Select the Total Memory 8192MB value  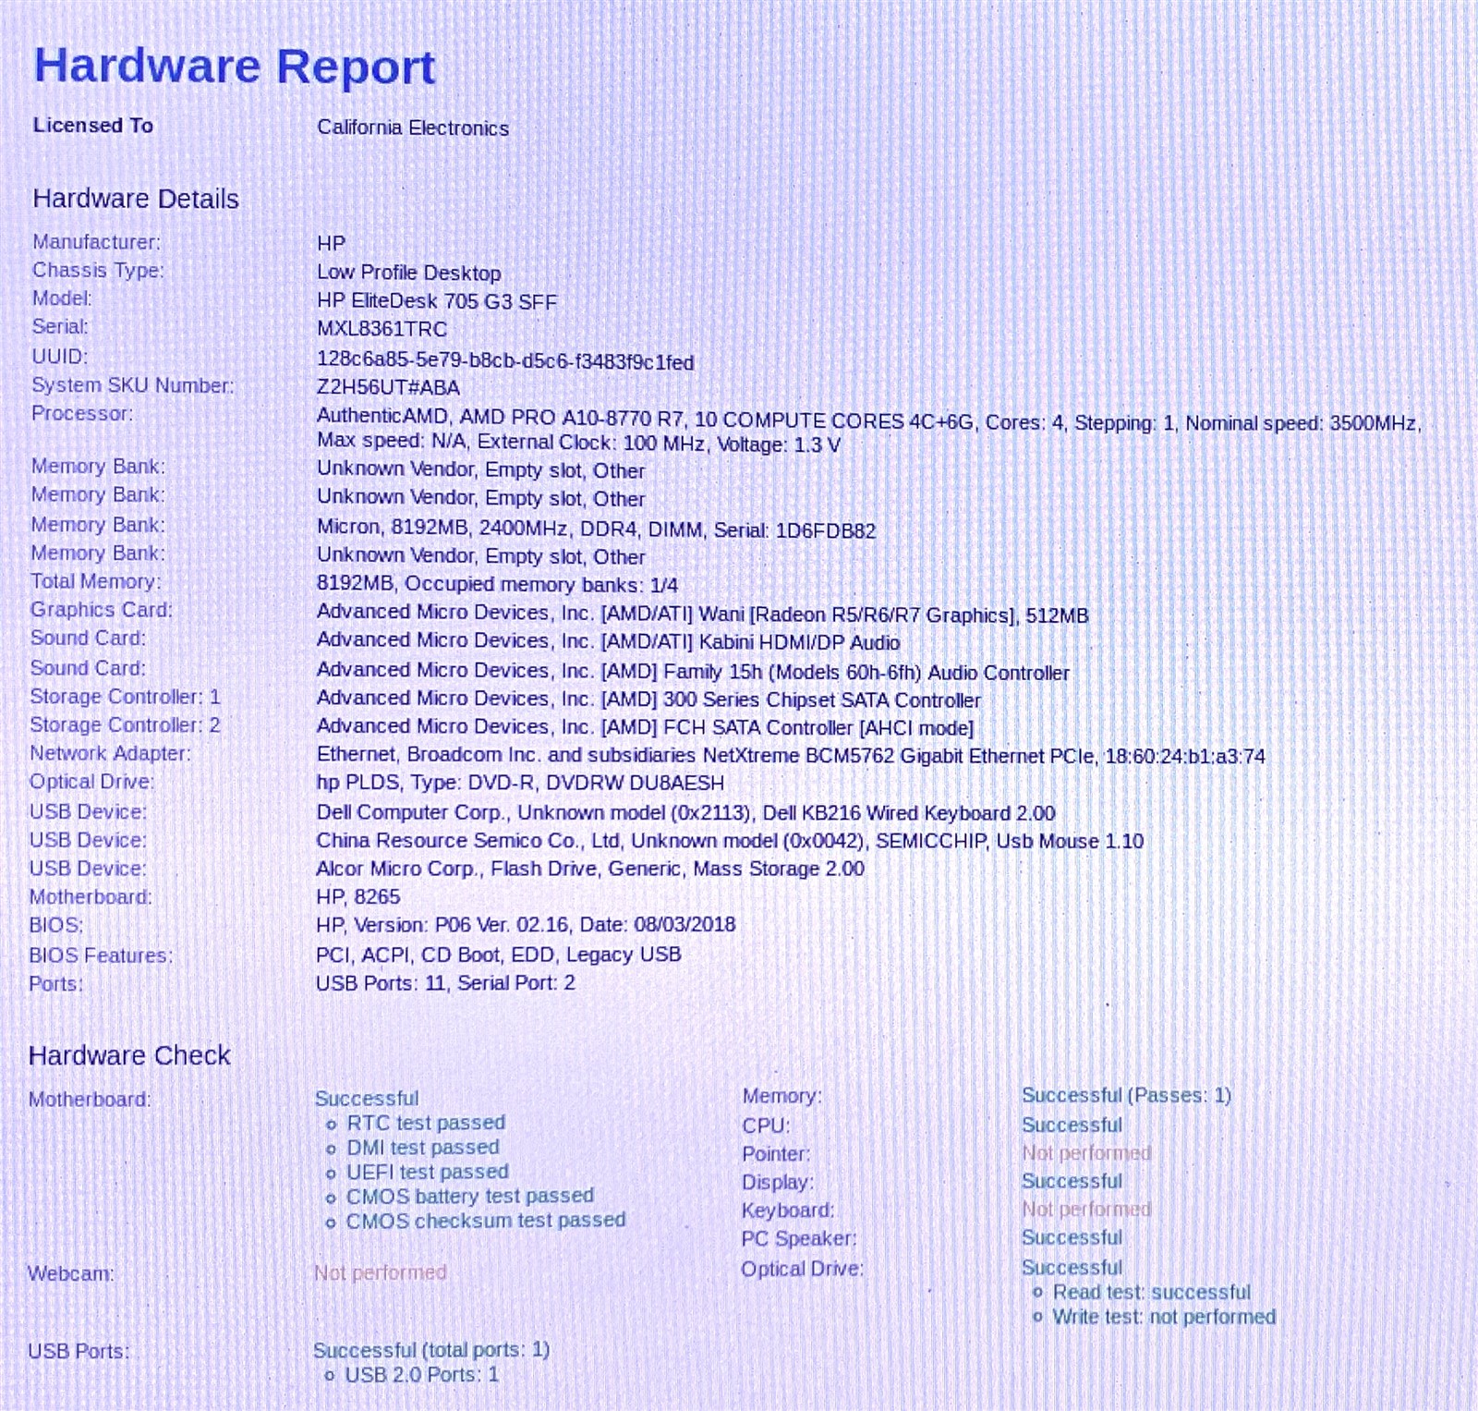point(497,584)
